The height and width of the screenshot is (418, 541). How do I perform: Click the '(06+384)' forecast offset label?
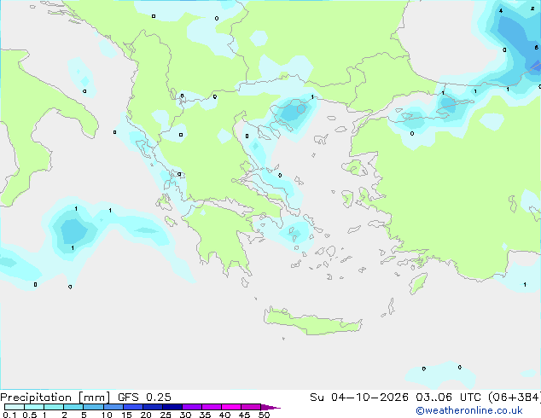click(x=515, y=398)
